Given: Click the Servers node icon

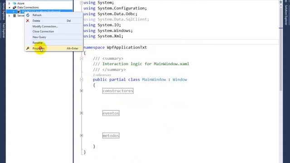Looking at the screenshot, I should pyautogui.click(x=14, y=16).
